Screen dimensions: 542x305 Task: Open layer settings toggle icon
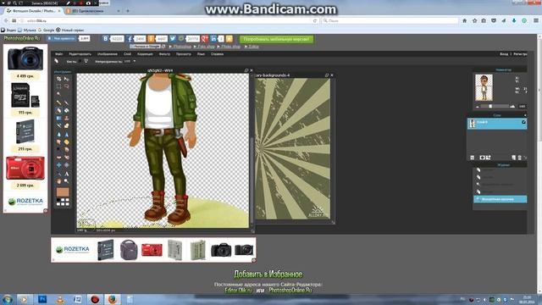[473, 158]
